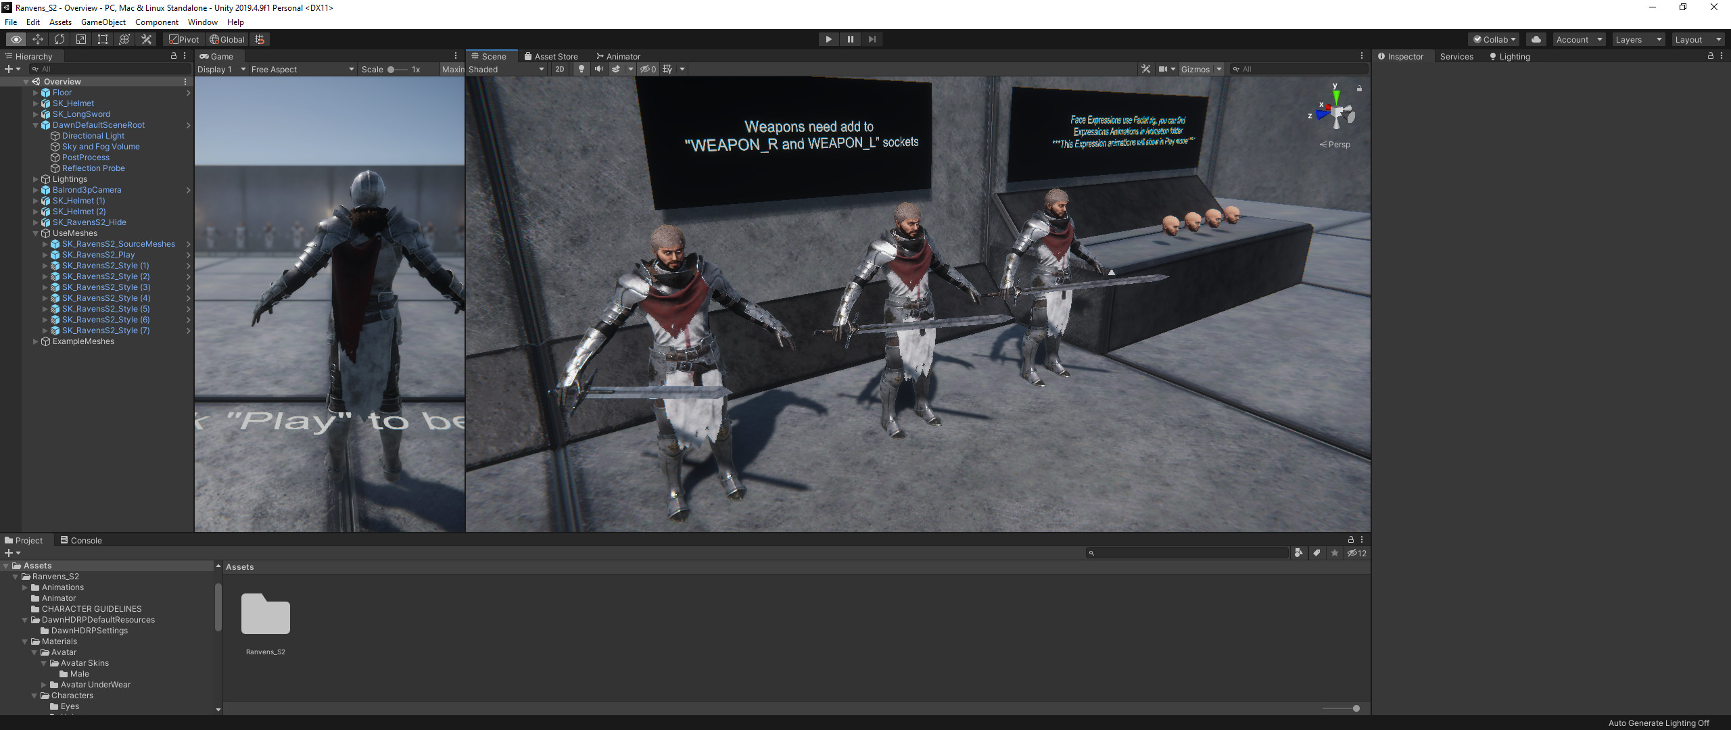Lock the scene gizmo rotation
The height and width of the screenshot is (730, 1731).
[1359, 89]
